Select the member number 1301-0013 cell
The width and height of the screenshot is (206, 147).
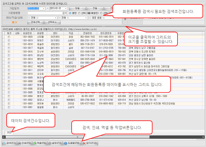point(27,63)
